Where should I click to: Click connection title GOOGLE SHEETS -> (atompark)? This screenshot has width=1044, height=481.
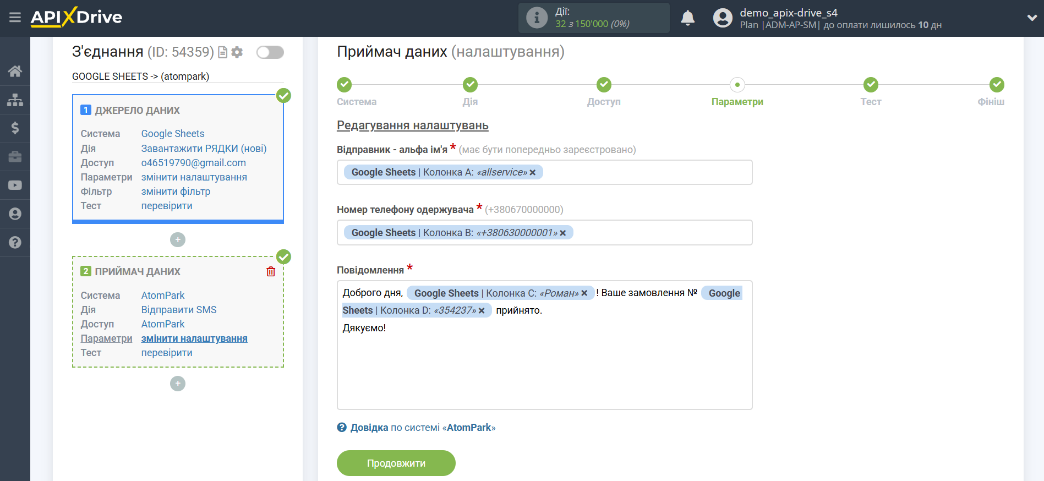(x=141, y=76)
